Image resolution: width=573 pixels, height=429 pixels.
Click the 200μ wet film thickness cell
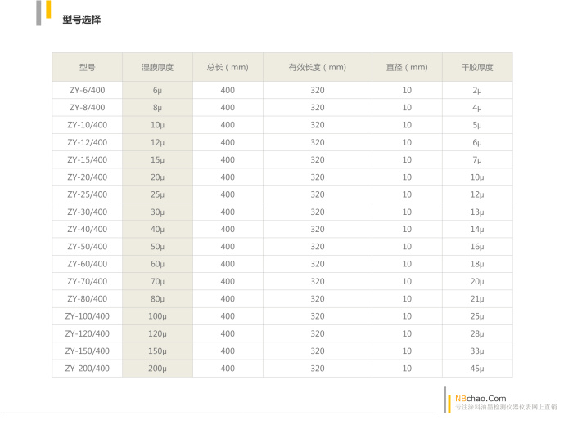(x=157, y=368)
